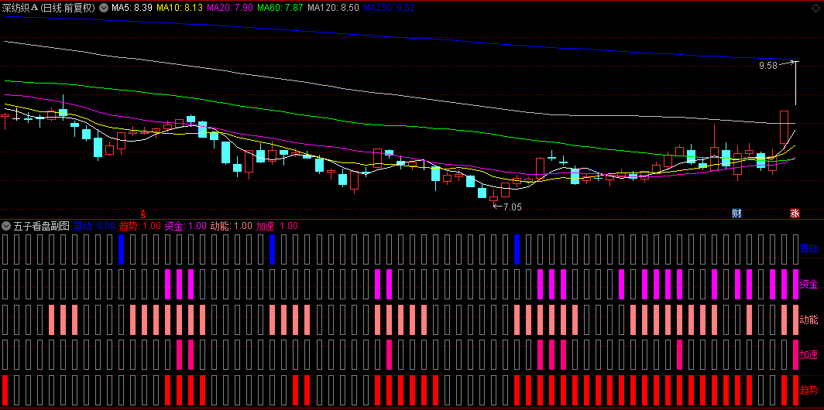Open the 涨 limit-up marker icon
824x410 pixels.
tap(795, 214)
